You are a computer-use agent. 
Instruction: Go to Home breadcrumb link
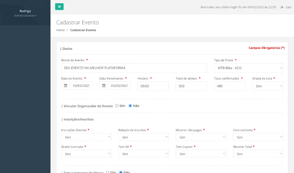[60, 30]
